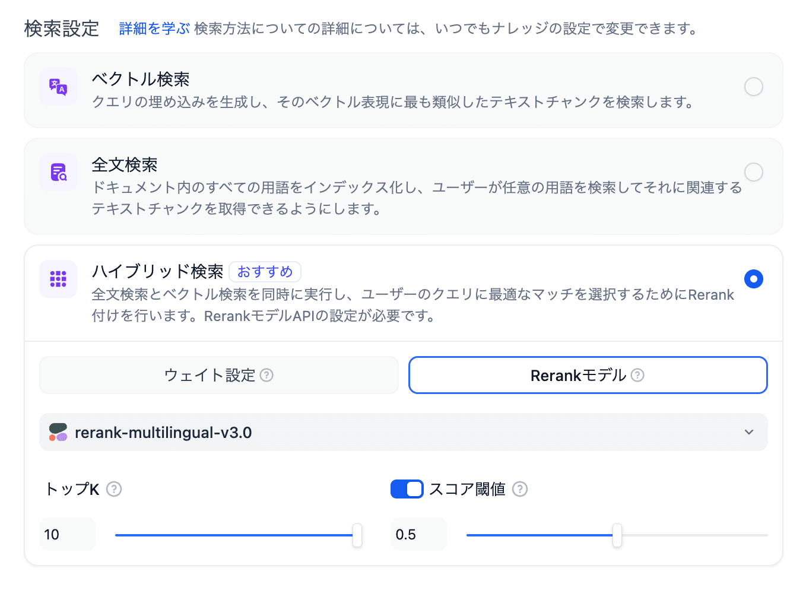Click the full-text search (全文検索) icon
The image size is (806, 597).
(58, 172)
